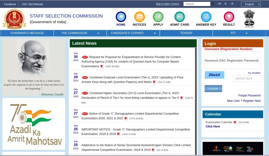269x156 pixels.
Task: Open the HOME icon in header
Action: (121, 17)
